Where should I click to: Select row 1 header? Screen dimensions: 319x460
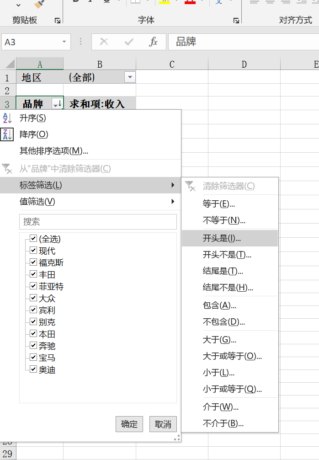[x=8, y=77]
